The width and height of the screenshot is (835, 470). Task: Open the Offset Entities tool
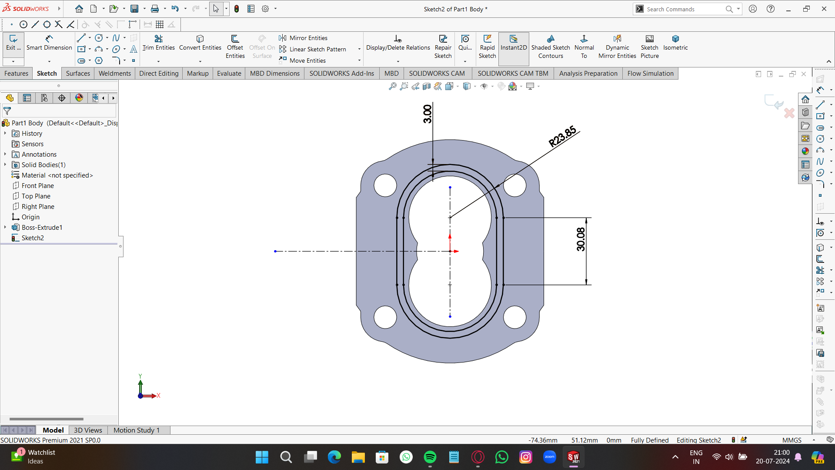[x=235, y=47]
